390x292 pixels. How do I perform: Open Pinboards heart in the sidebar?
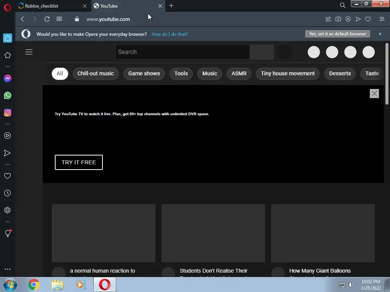pyautogui.click(x=8, y=176)
